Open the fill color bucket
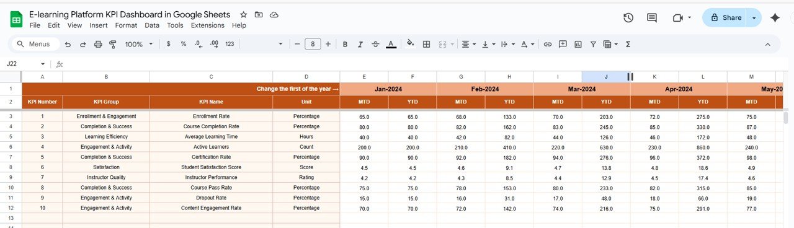794x228 pixels. point(410,44)
